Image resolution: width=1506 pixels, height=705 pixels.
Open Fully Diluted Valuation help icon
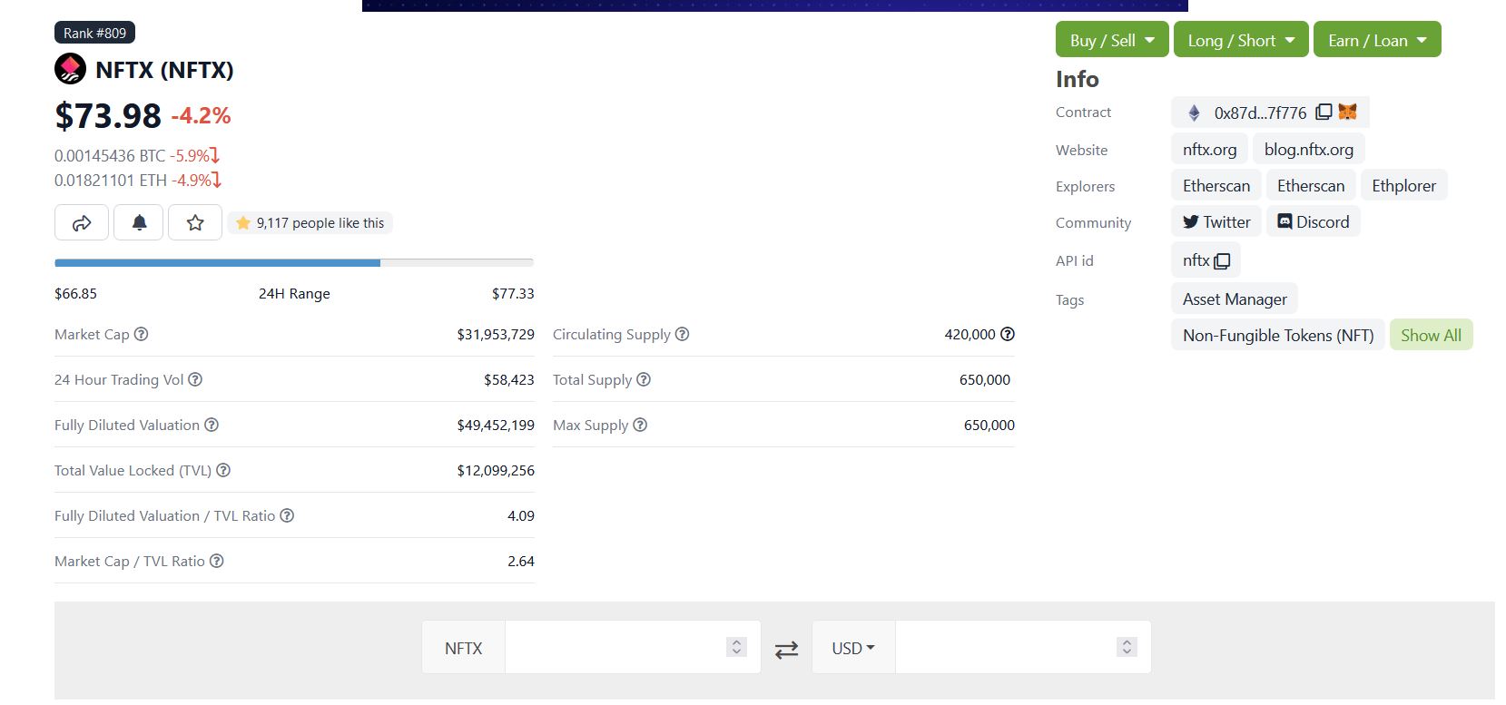click(x=212, y=425)
